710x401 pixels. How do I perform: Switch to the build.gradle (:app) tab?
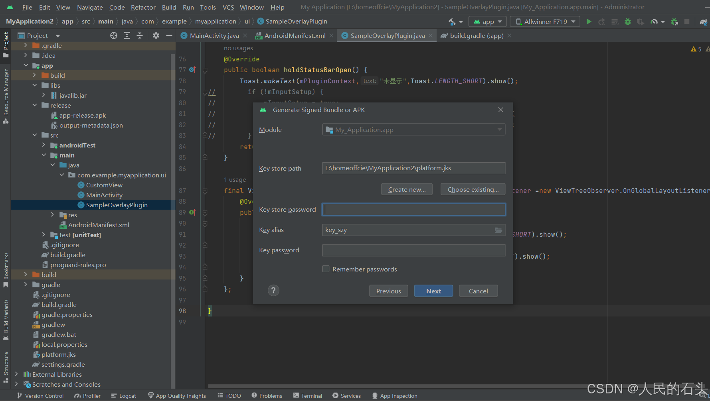pyautogui.click(x=475, y=35)
